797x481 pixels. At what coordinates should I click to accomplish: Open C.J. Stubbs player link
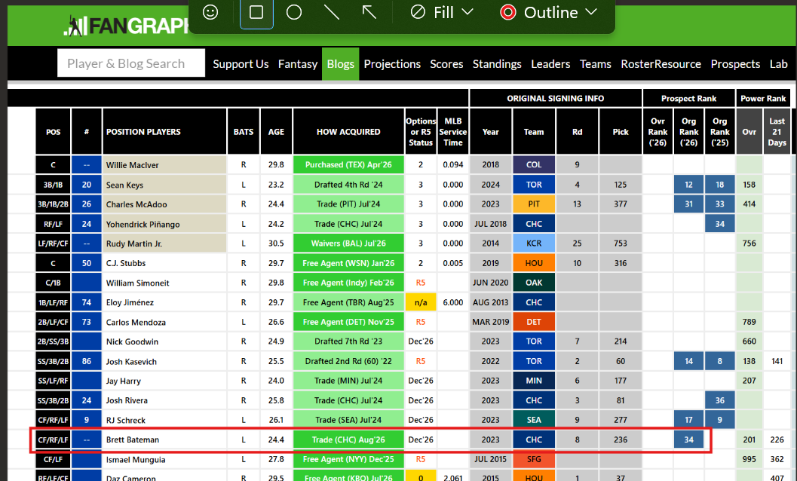[126, 263]
